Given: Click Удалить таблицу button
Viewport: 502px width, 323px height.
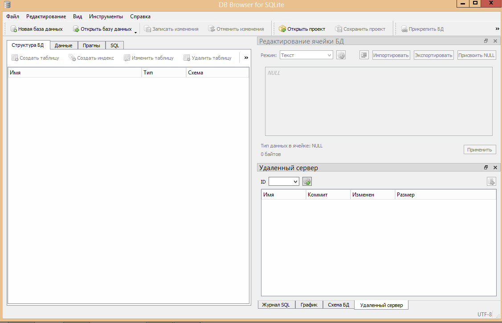Looking at the screenshot, I should (x=208, y=58).
